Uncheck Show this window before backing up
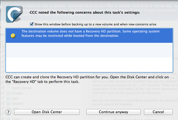Viewport: 178px width, 120px height. (x=32, y=24)
